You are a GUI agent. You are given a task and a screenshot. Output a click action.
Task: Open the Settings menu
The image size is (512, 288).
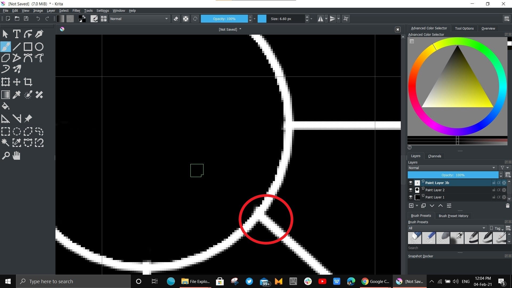(x=103, y=11)
